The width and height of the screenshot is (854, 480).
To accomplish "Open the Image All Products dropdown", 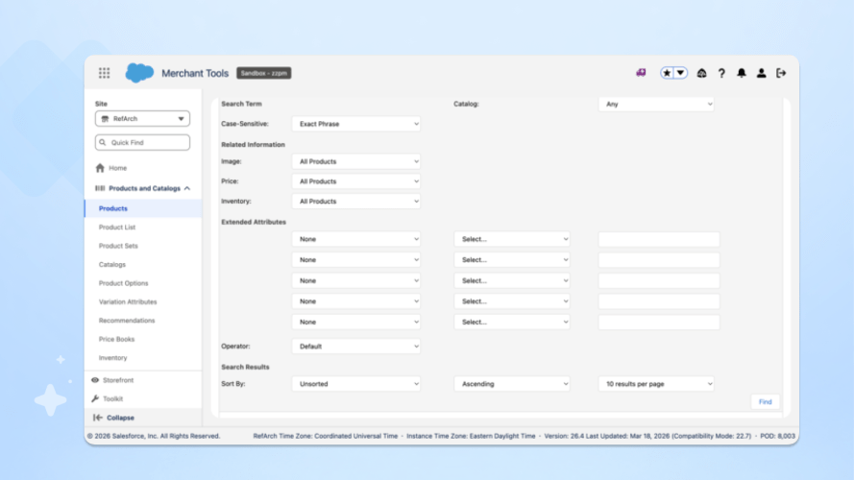I will 356,161.
